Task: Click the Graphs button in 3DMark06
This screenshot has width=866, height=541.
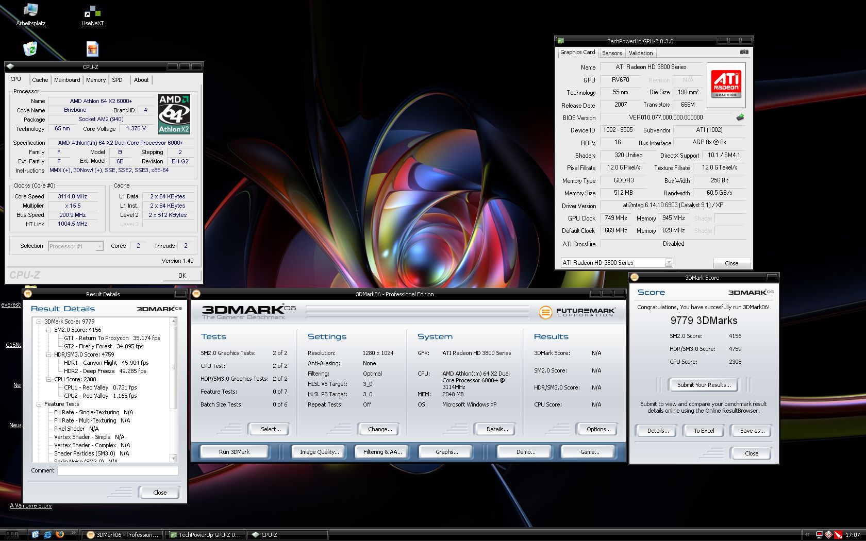Action: click(446, 452)
